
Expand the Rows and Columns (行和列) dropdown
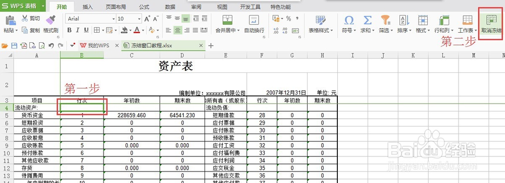[452, 31]
